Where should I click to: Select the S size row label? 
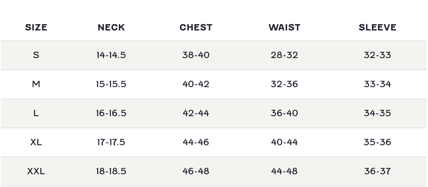36,55
